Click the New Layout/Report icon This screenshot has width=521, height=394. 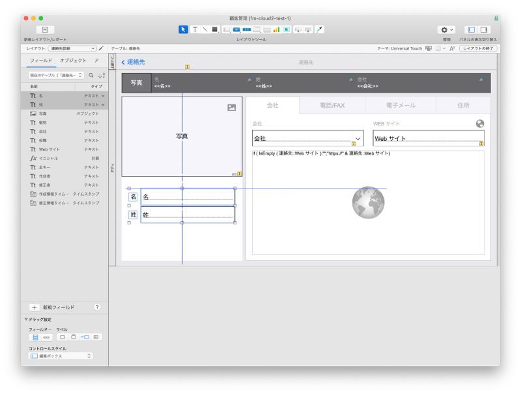[x=45, y=29]
